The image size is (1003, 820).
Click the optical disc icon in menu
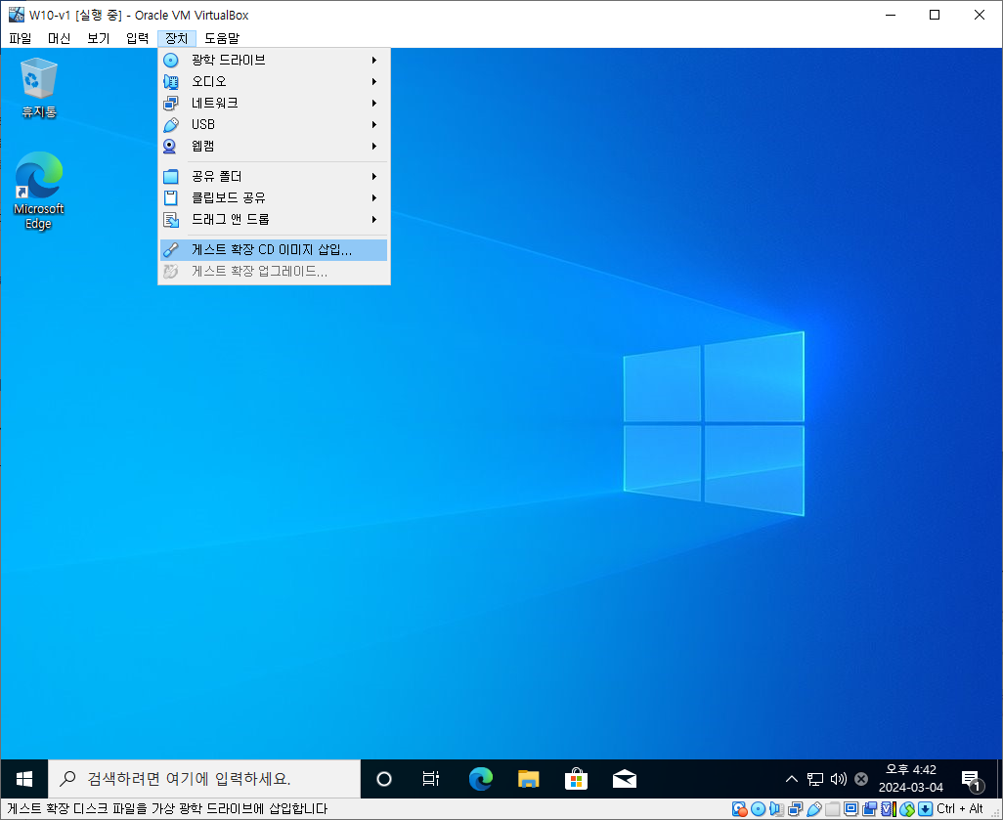coord(171,61)
